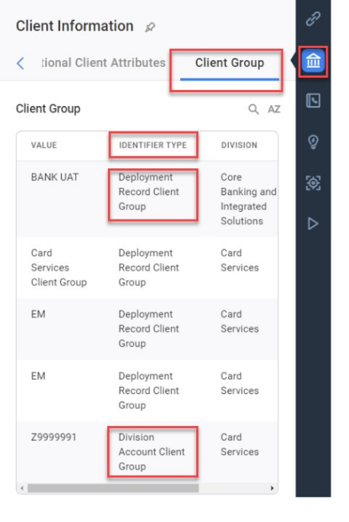The height and width of the screenshot is (522, 349).
Task: Select the Client Group tab
Action: coord(230,63)
